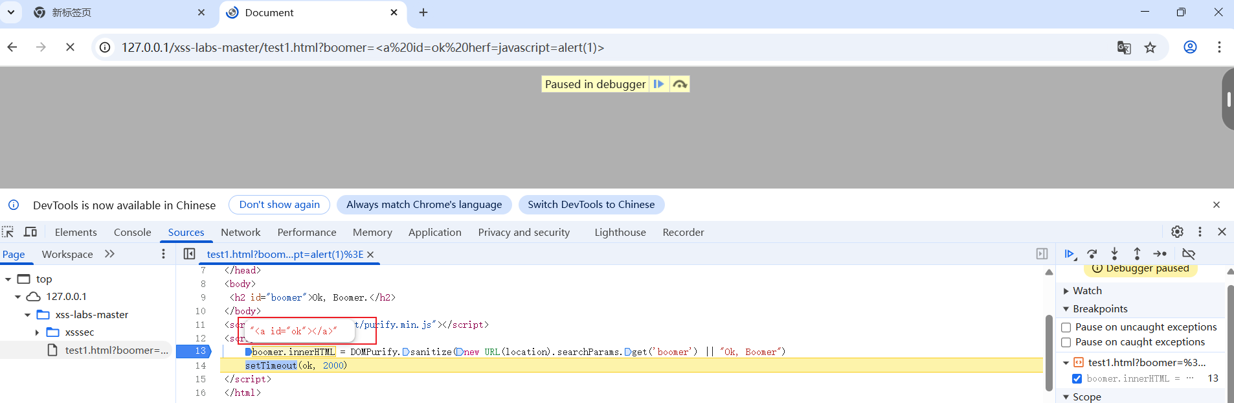Click the browser forward arrow
The height and width of the screenshot is (403, 1234).
41,47
